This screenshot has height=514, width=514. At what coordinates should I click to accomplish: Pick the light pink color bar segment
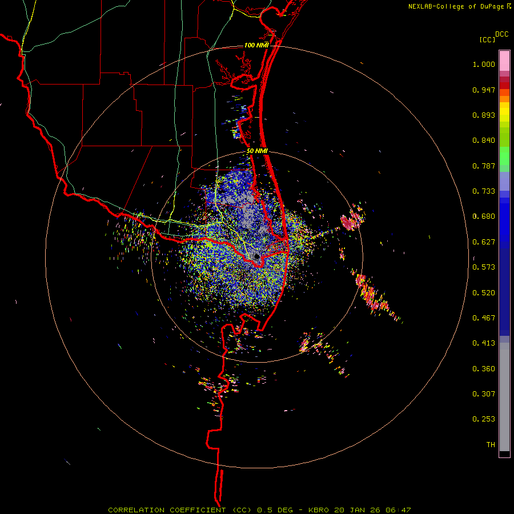[504, 61]
